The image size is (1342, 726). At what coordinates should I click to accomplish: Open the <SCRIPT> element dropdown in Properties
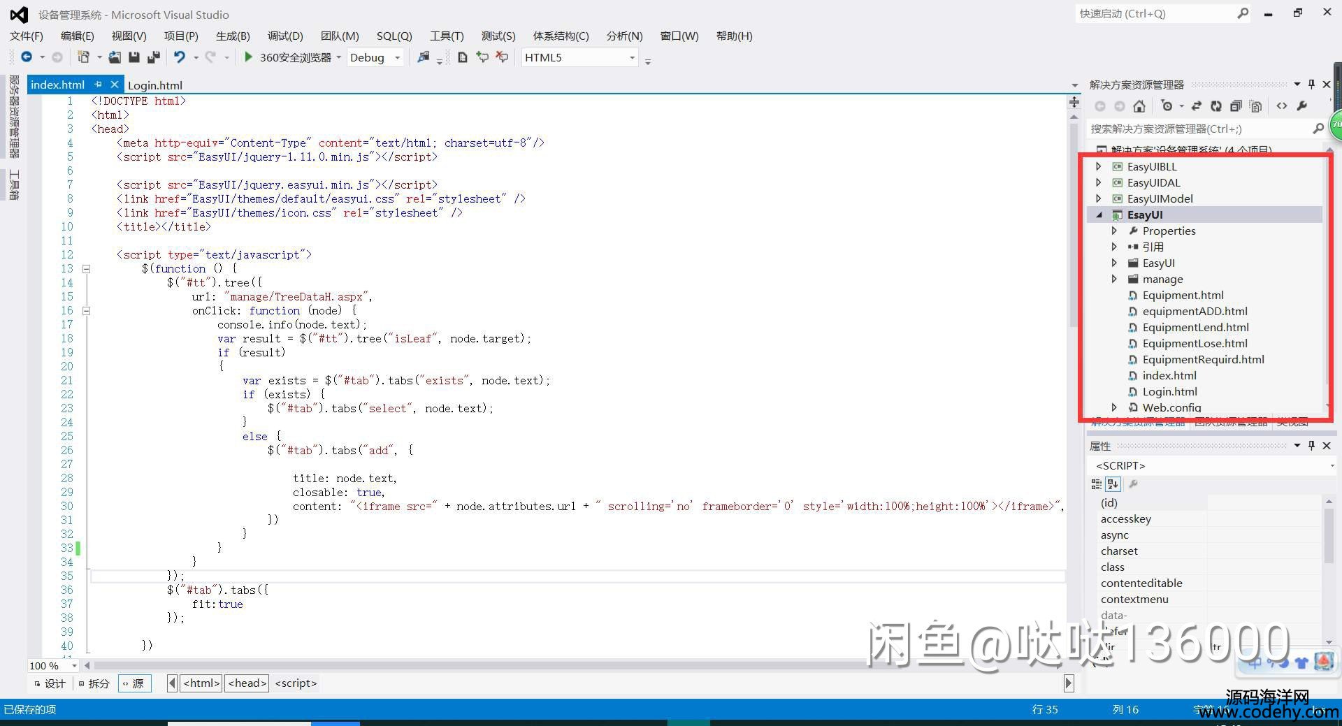pyautogui.click(x=1332, y=465)
